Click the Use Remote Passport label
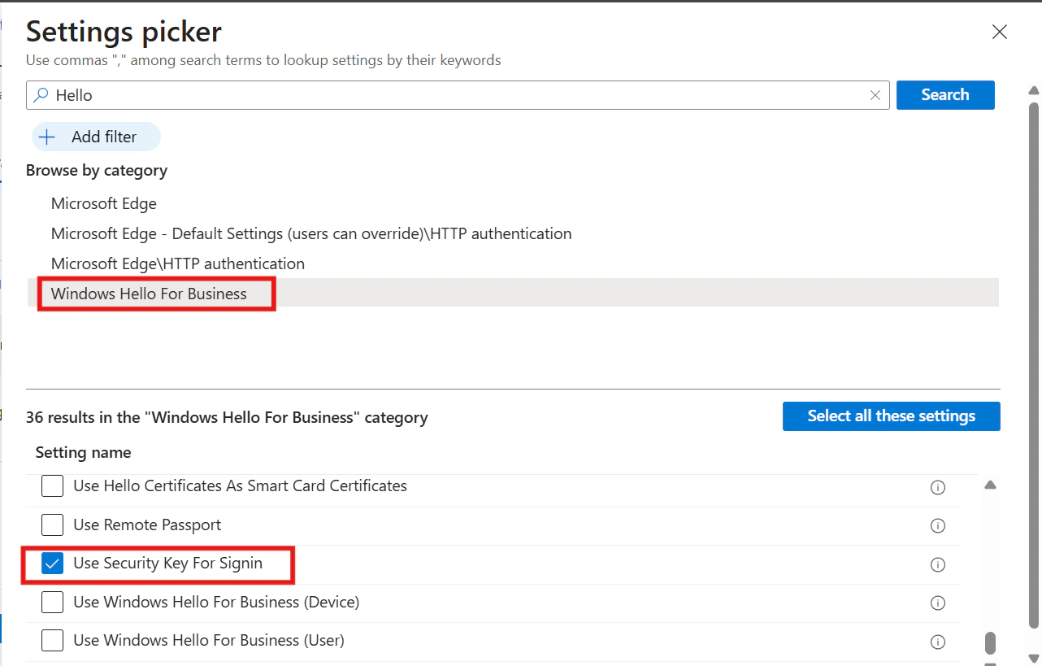The height and width of the screenshot is (666, 1042). pyautogui.click(x=147, y=525)
